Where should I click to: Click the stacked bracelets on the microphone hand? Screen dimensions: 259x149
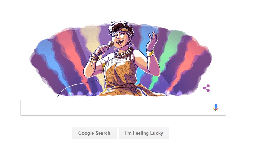(94, 59)
